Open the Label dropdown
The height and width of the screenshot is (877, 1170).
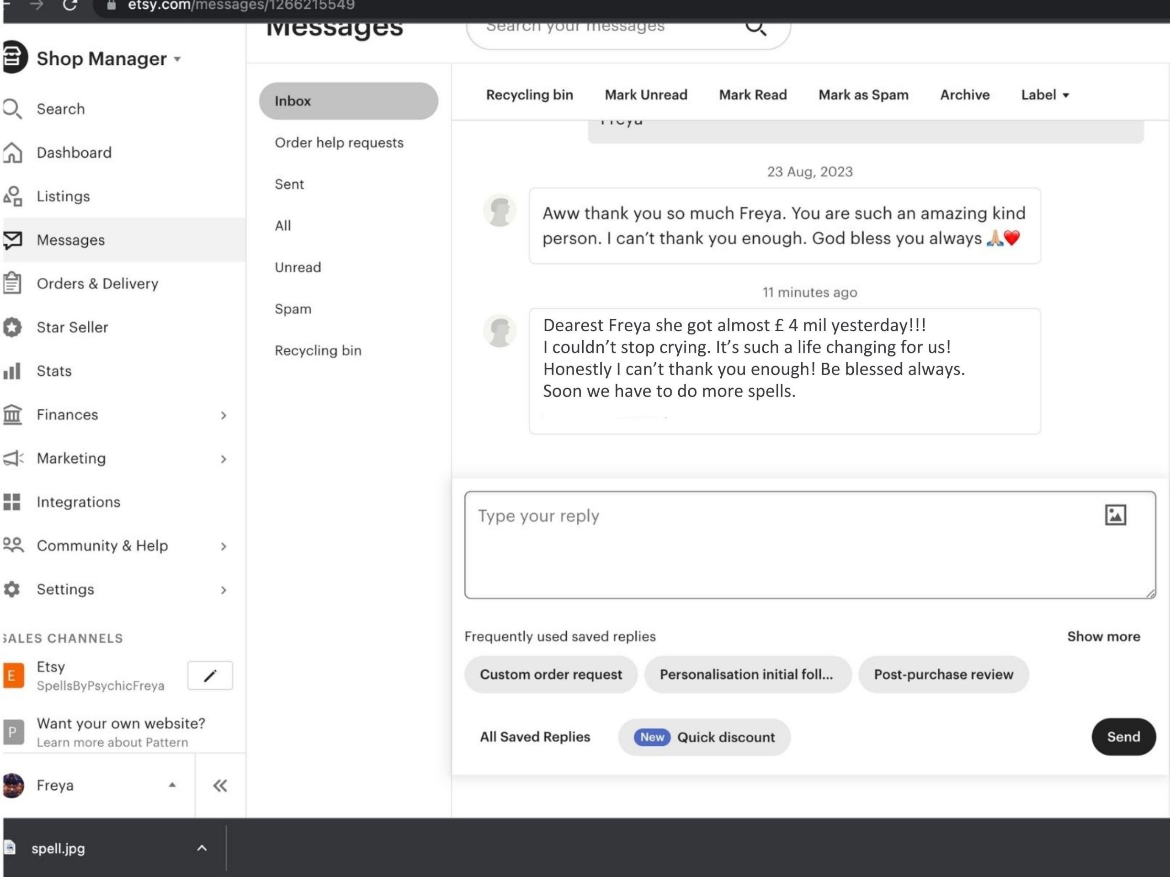click(1045, 95)
